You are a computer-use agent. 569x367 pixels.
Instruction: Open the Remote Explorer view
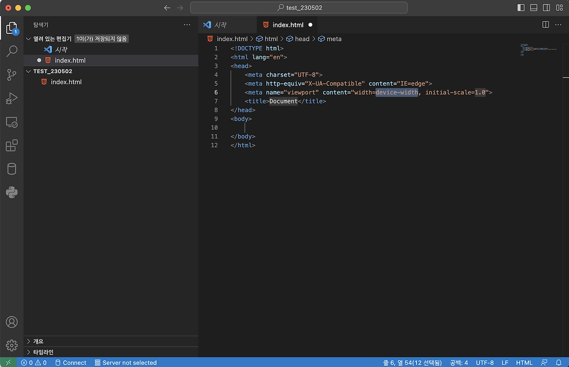click(12, 122)
